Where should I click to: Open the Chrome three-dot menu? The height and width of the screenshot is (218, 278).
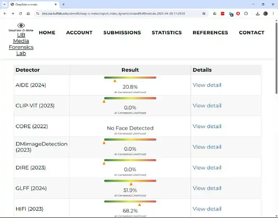[x=273, y=14]
